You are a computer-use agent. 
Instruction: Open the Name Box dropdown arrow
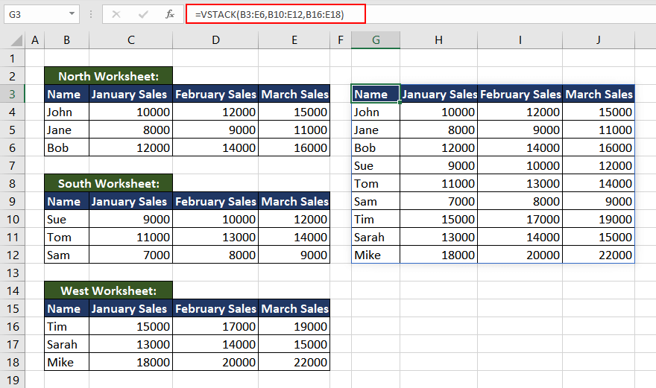tap(72, 14)
